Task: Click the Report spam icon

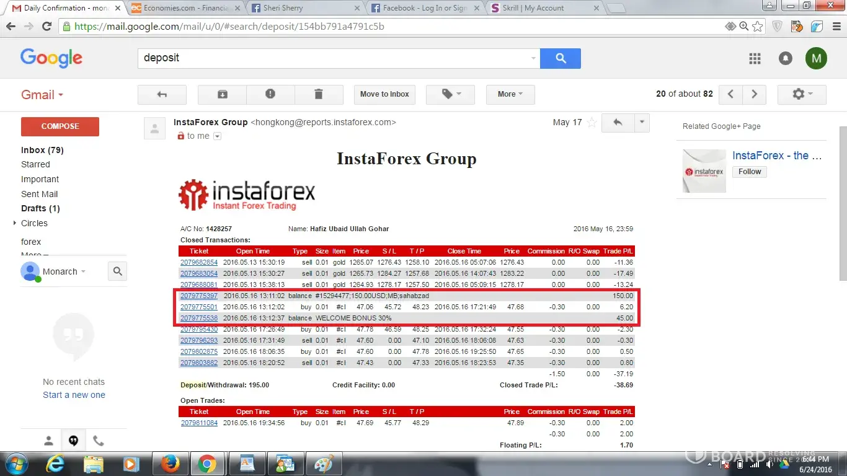Action: (270, 94)
